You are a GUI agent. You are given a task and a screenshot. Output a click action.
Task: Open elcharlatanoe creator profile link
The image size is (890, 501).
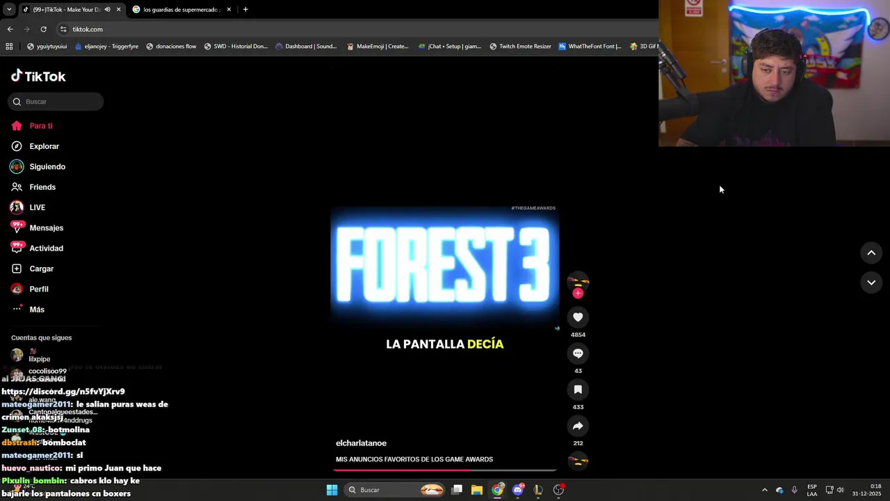[x=361, y=443]
